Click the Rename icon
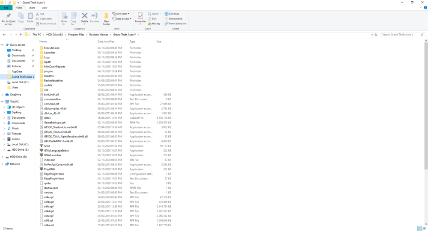 (x=95, y=16)
